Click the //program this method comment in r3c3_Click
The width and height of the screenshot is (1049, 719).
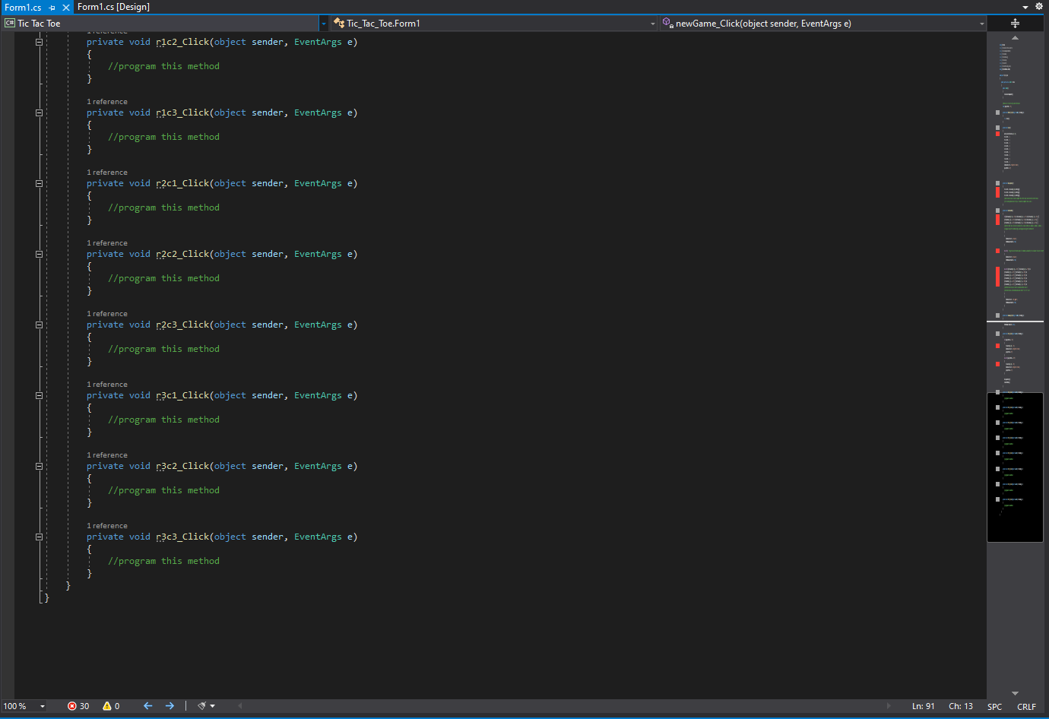coord(163,561)
